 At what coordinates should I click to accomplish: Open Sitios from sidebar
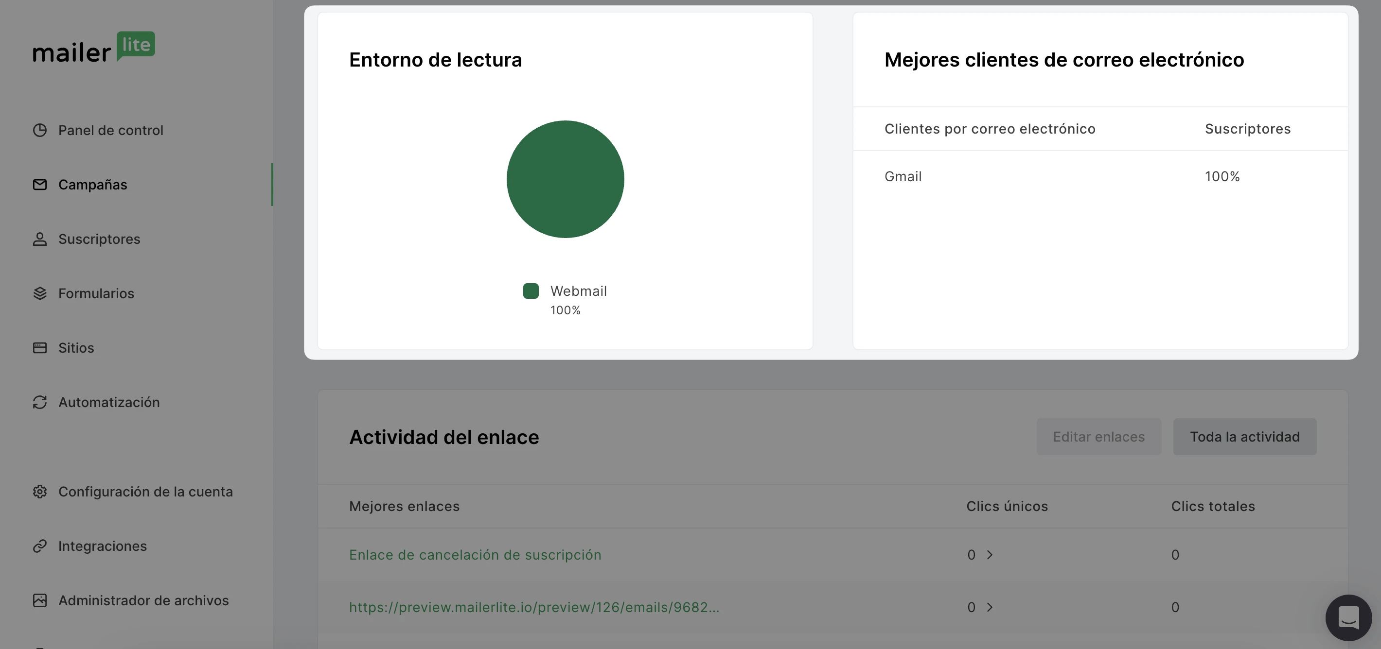(x=76, y=348)
